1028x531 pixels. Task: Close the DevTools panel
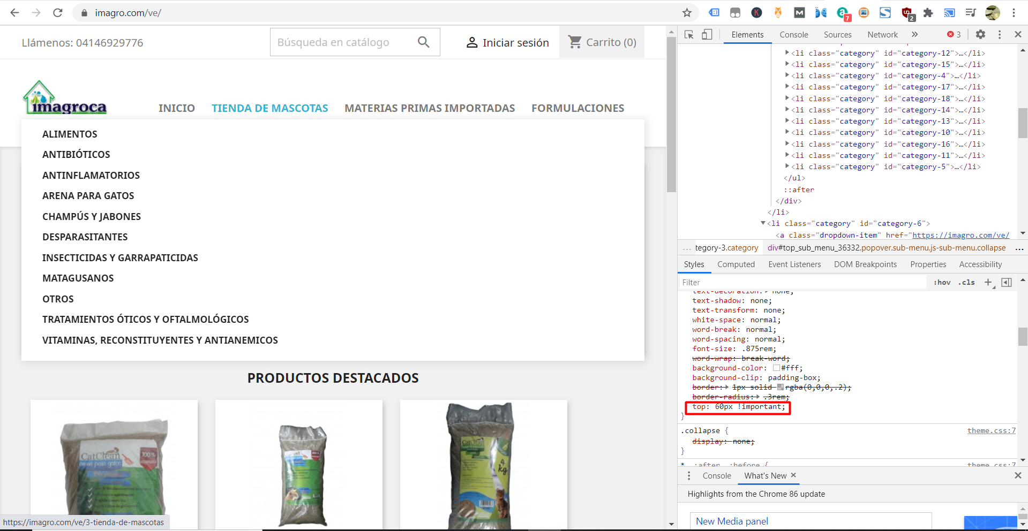(1018, 34)
